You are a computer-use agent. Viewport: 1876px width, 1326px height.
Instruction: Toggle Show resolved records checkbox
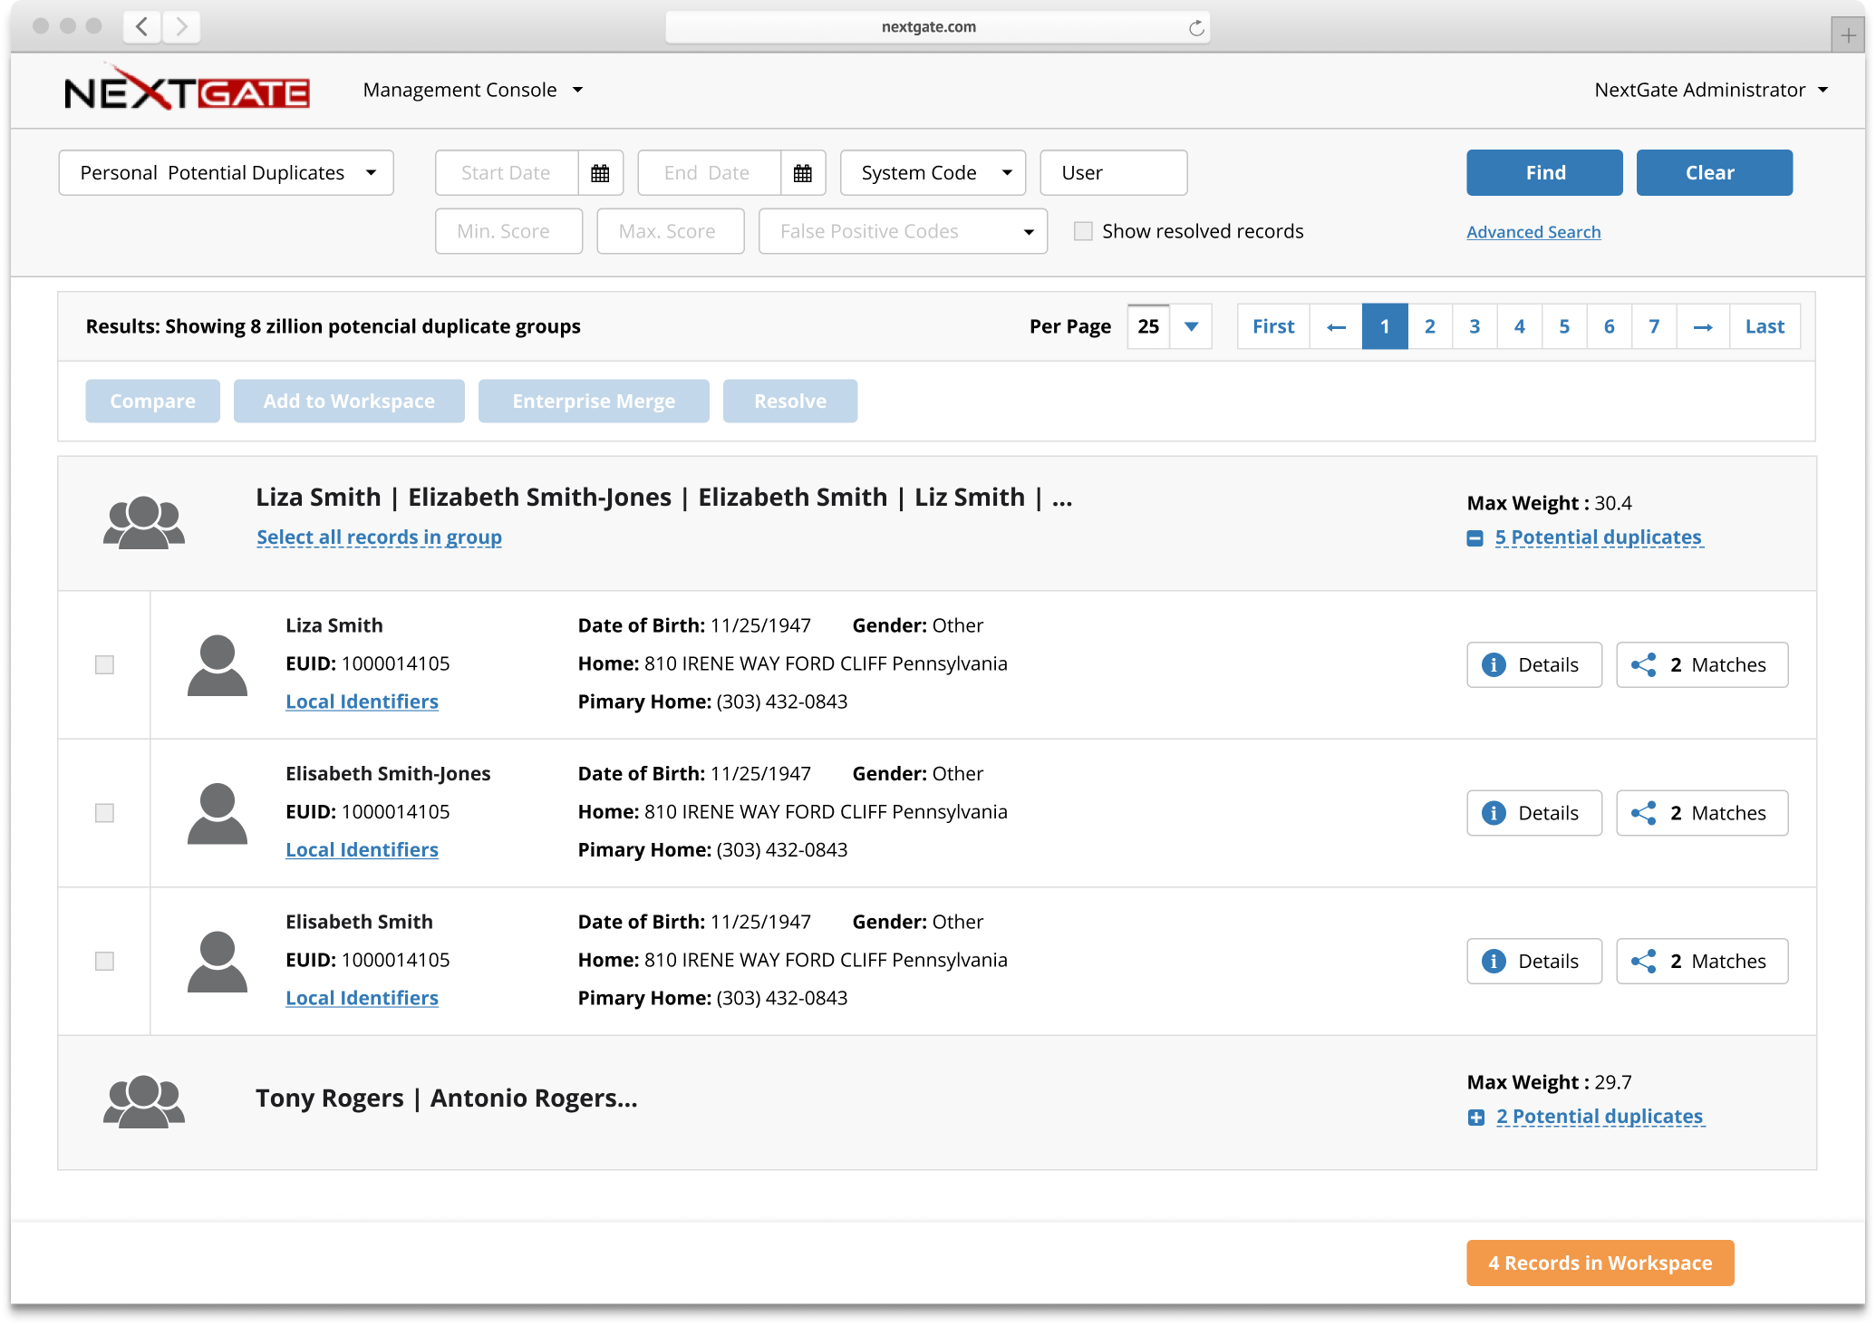(1083, 231)
